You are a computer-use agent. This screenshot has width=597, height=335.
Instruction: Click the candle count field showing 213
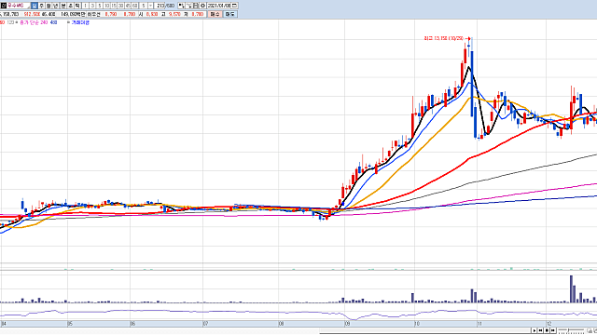tap(160, 6)
